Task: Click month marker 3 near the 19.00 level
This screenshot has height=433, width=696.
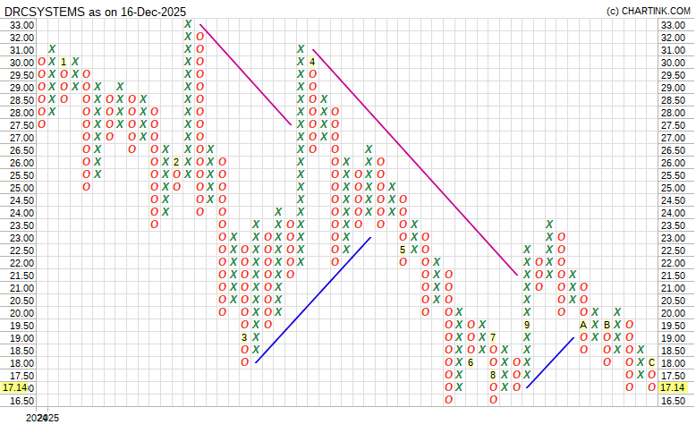Action: [244, 337]
